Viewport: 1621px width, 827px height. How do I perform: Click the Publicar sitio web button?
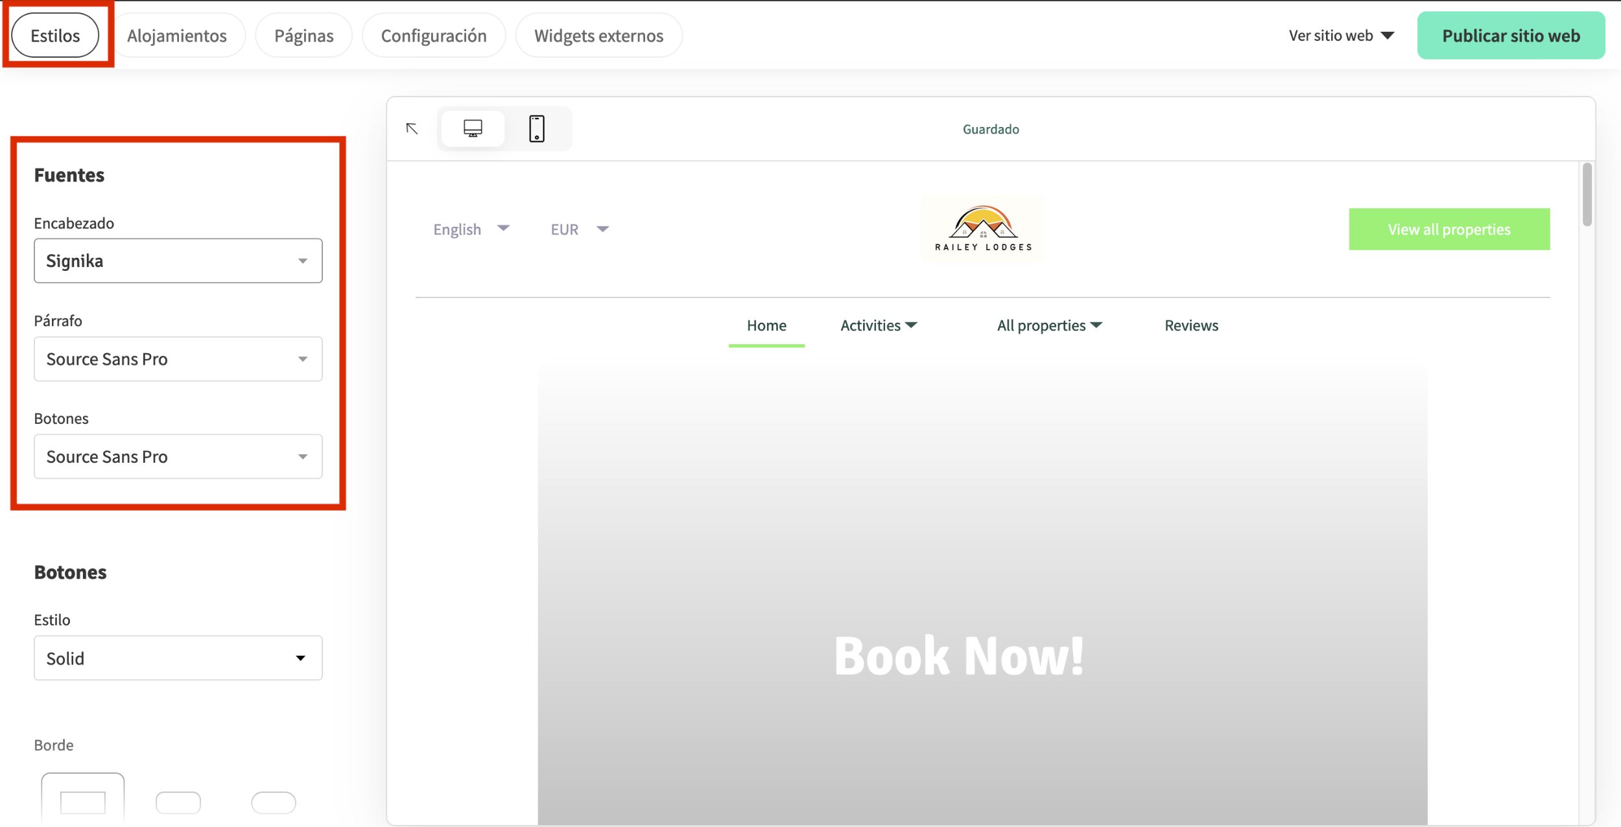pyautogui.click(x=1511, y=35)
